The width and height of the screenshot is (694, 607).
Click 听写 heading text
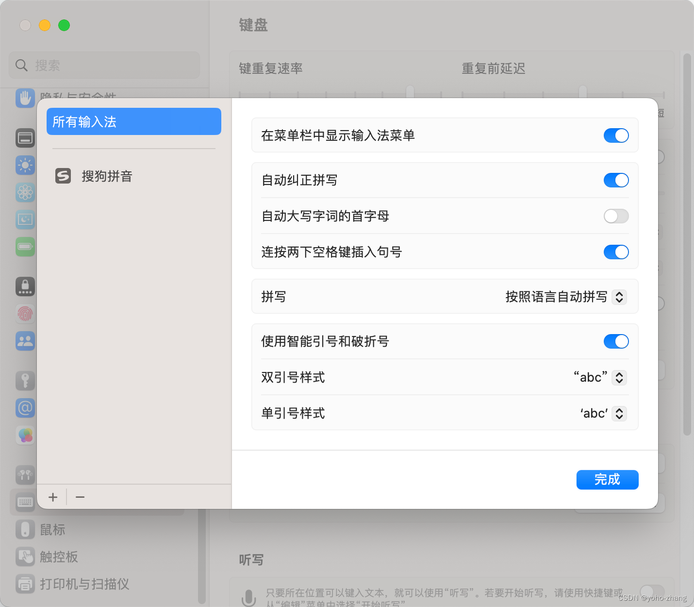click(x=251, y=560)
